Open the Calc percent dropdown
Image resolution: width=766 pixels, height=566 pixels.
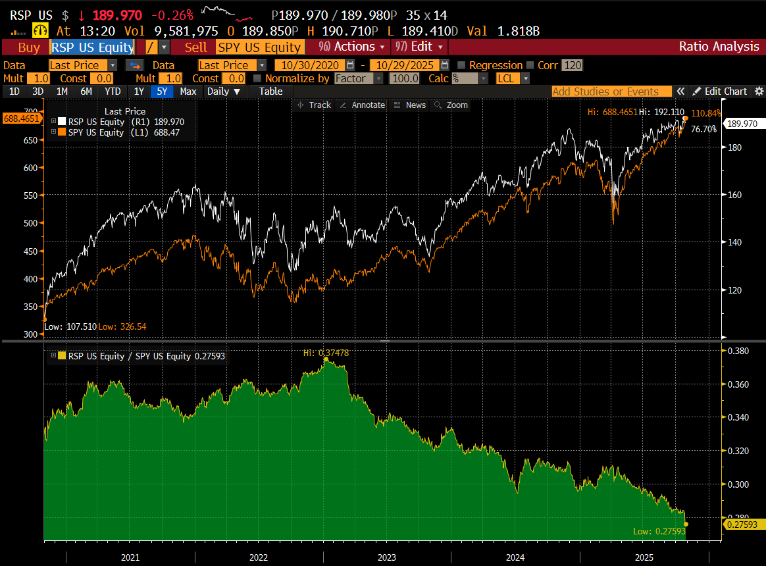[484, 78]
